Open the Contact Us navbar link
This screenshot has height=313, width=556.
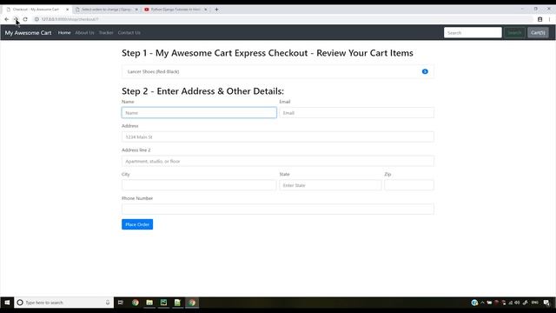point(129,33)
